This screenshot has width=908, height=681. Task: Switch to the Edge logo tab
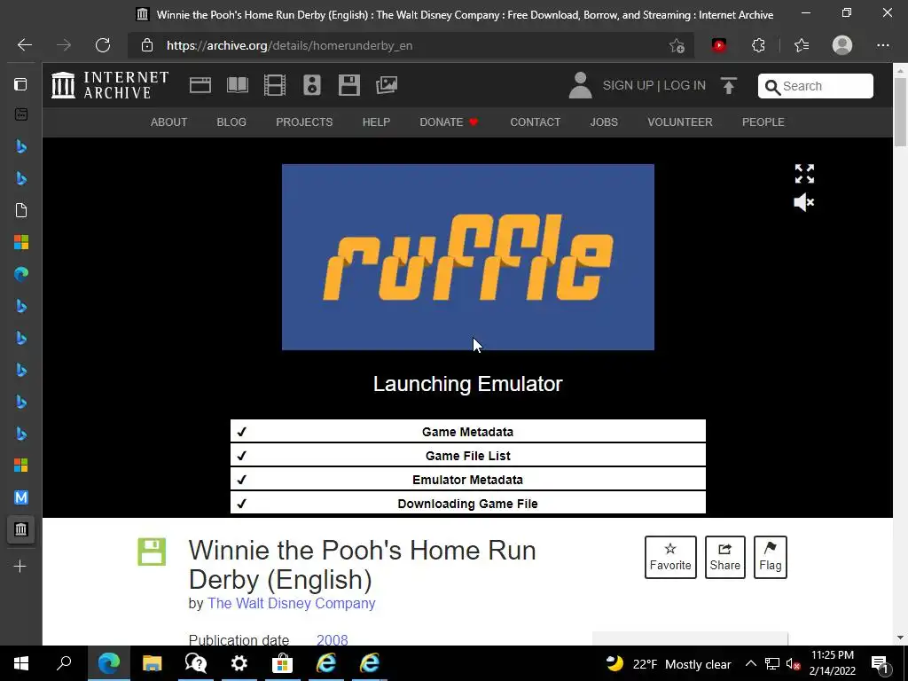point(21,274)
